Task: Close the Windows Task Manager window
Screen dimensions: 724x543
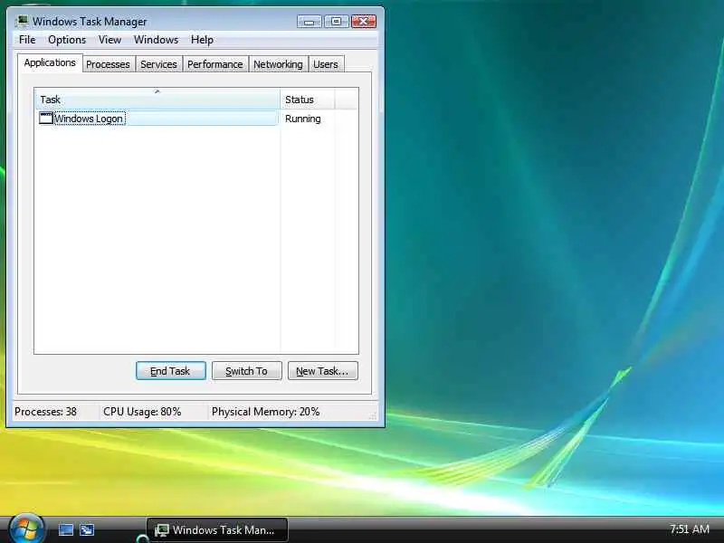Action: tap(364, 21)
